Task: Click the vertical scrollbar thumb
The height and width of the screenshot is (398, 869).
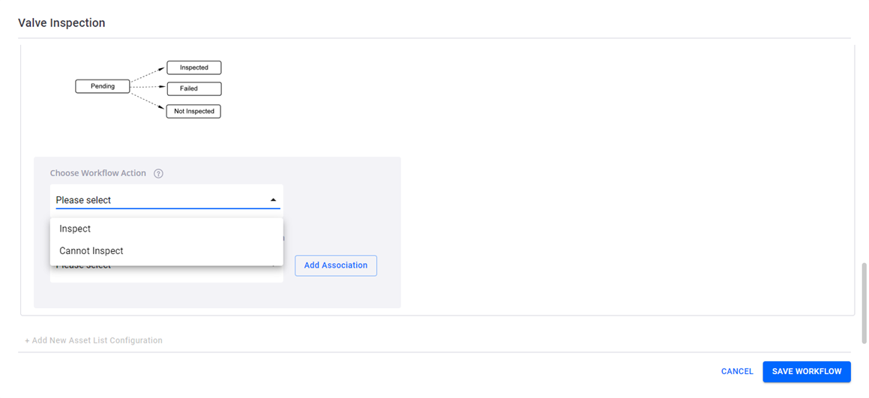Action: pos(864,304)
